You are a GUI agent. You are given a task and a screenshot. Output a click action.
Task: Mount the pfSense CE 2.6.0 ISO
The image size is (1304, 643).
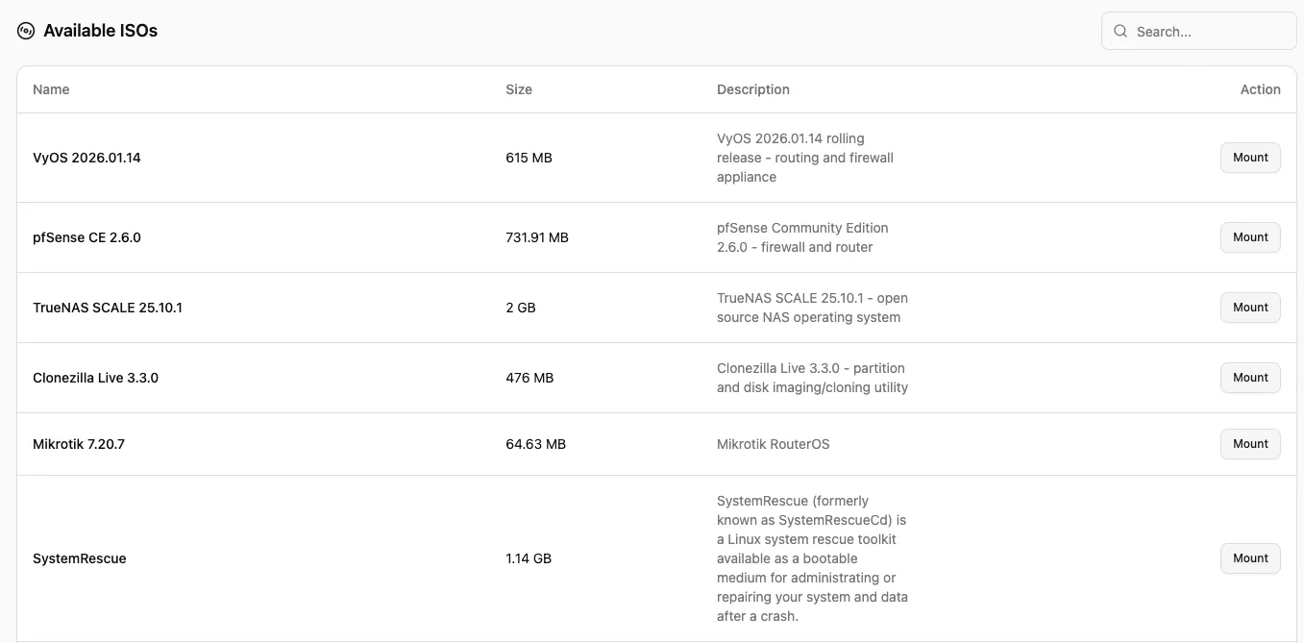click(1250, 237)
